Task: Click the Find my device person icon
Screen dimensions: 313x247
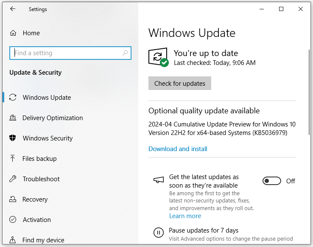Action: tap(13, 240)
